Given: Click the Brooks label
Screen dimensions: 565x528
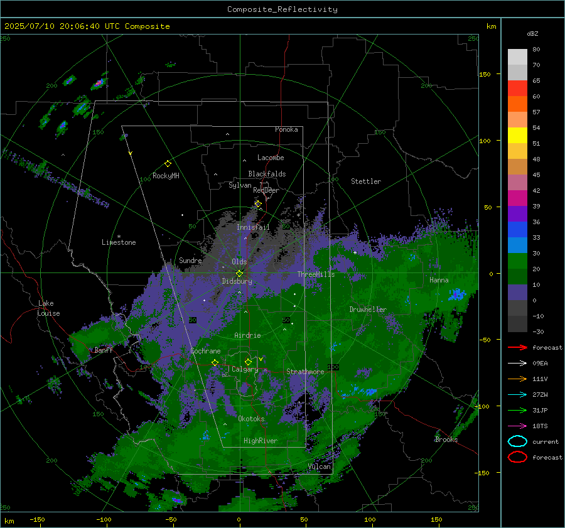Looking at the screenshot, I should (x=446, y=439).
